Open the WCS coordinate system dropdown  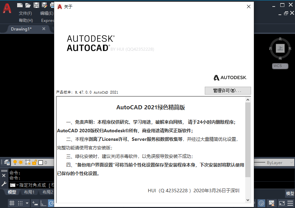[x=280, y=66]
